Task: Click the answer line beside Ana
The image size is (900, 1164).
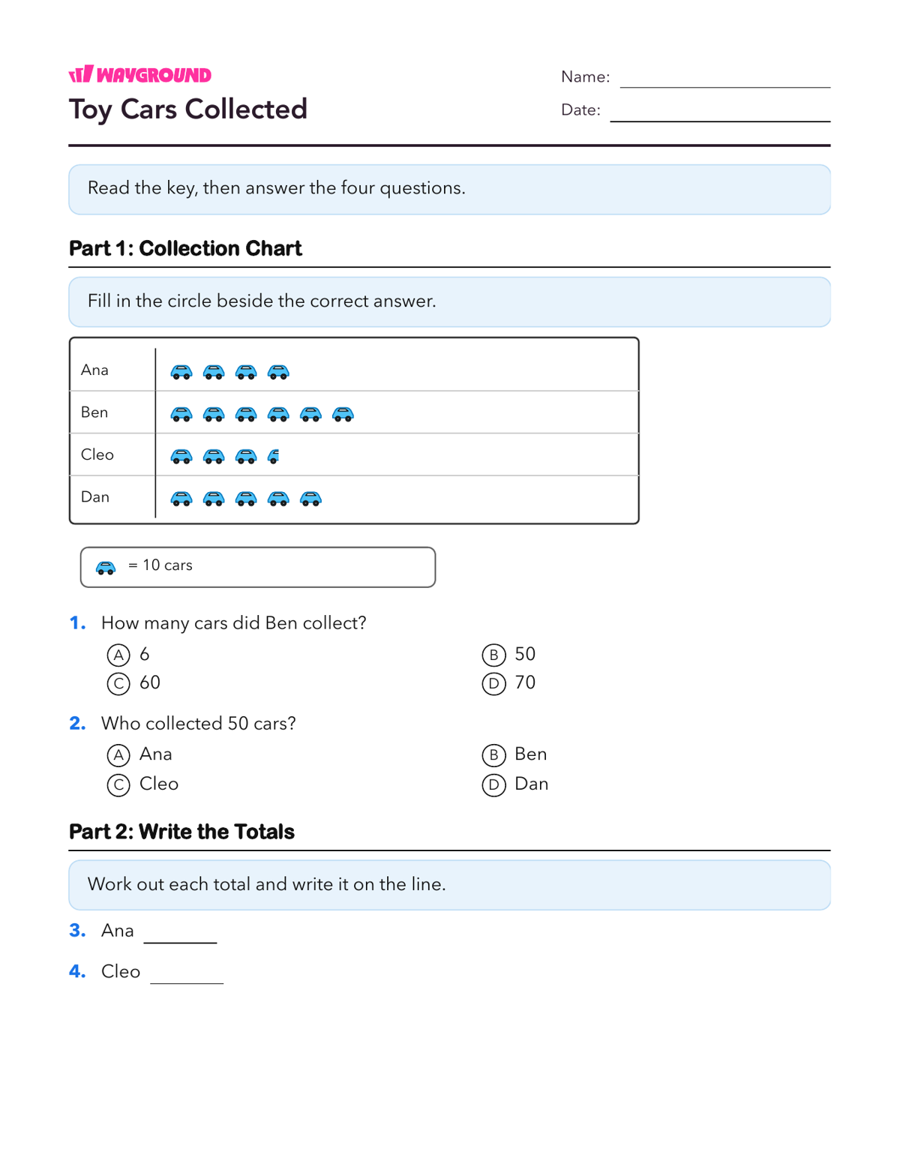Action: coord(180,942)
